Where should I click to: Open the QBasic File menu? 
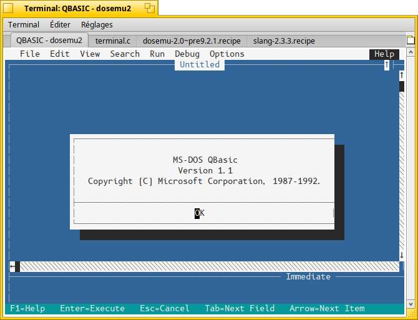[30, 54]
